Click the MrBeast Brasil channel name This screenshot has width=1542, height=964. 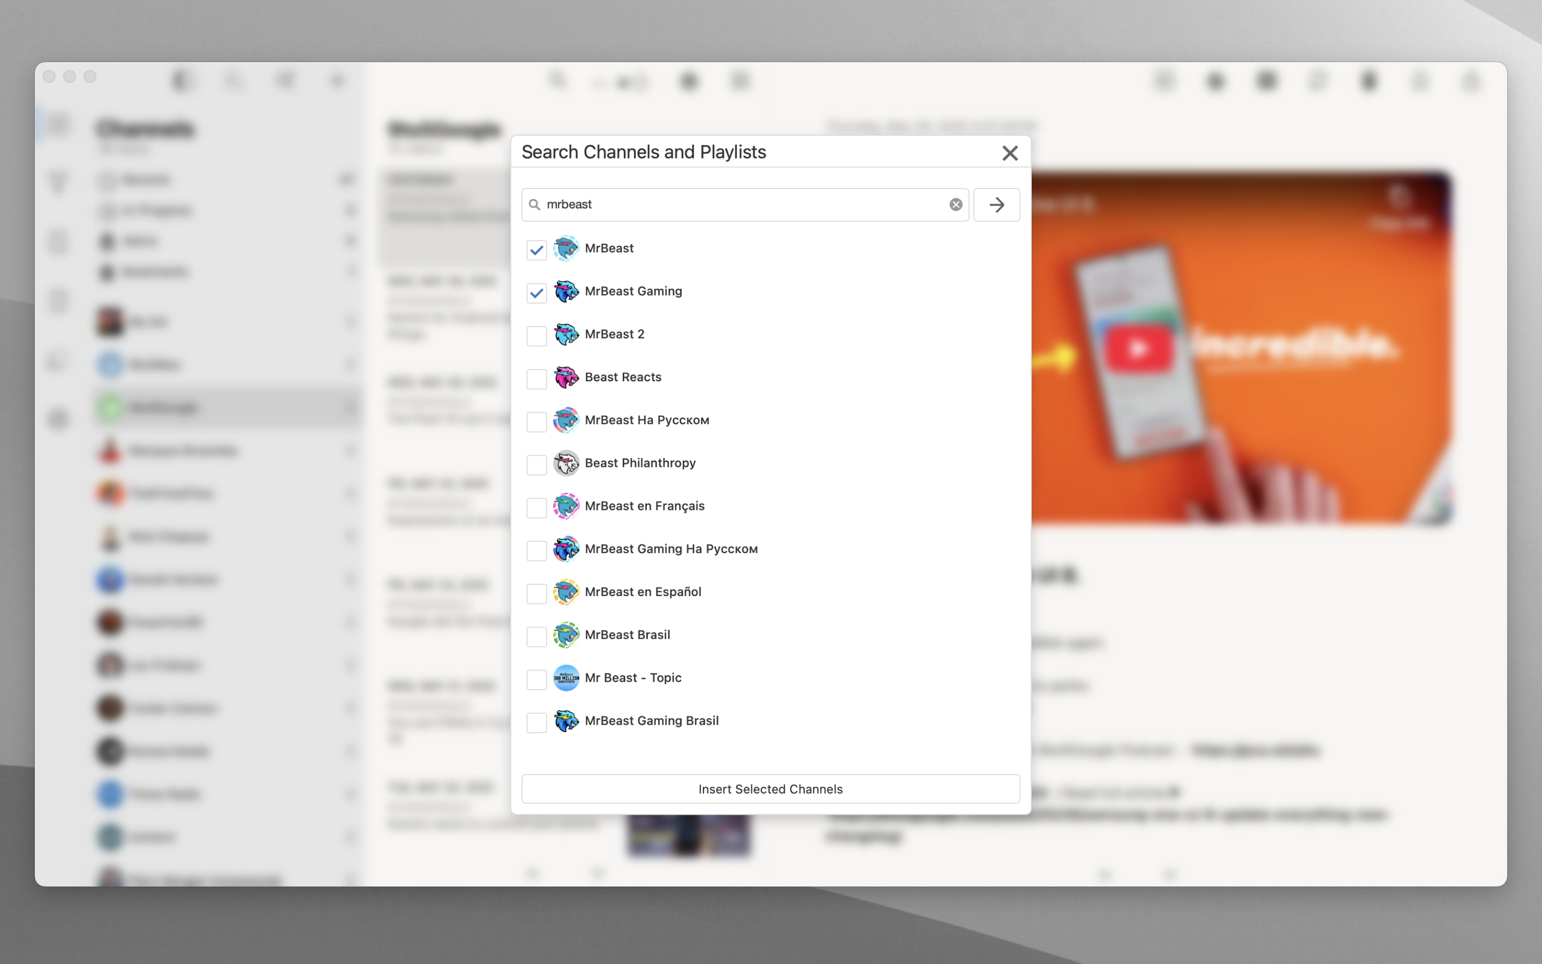tap(627, 635)
